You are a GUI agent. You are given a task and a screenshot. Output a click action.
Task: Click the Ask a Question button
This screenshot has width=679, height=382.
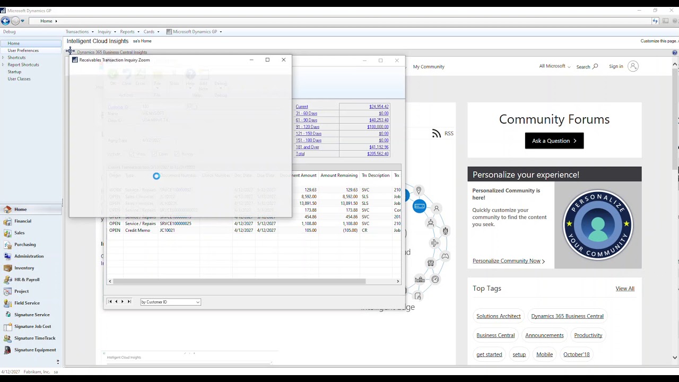click(x=554, y=141)
